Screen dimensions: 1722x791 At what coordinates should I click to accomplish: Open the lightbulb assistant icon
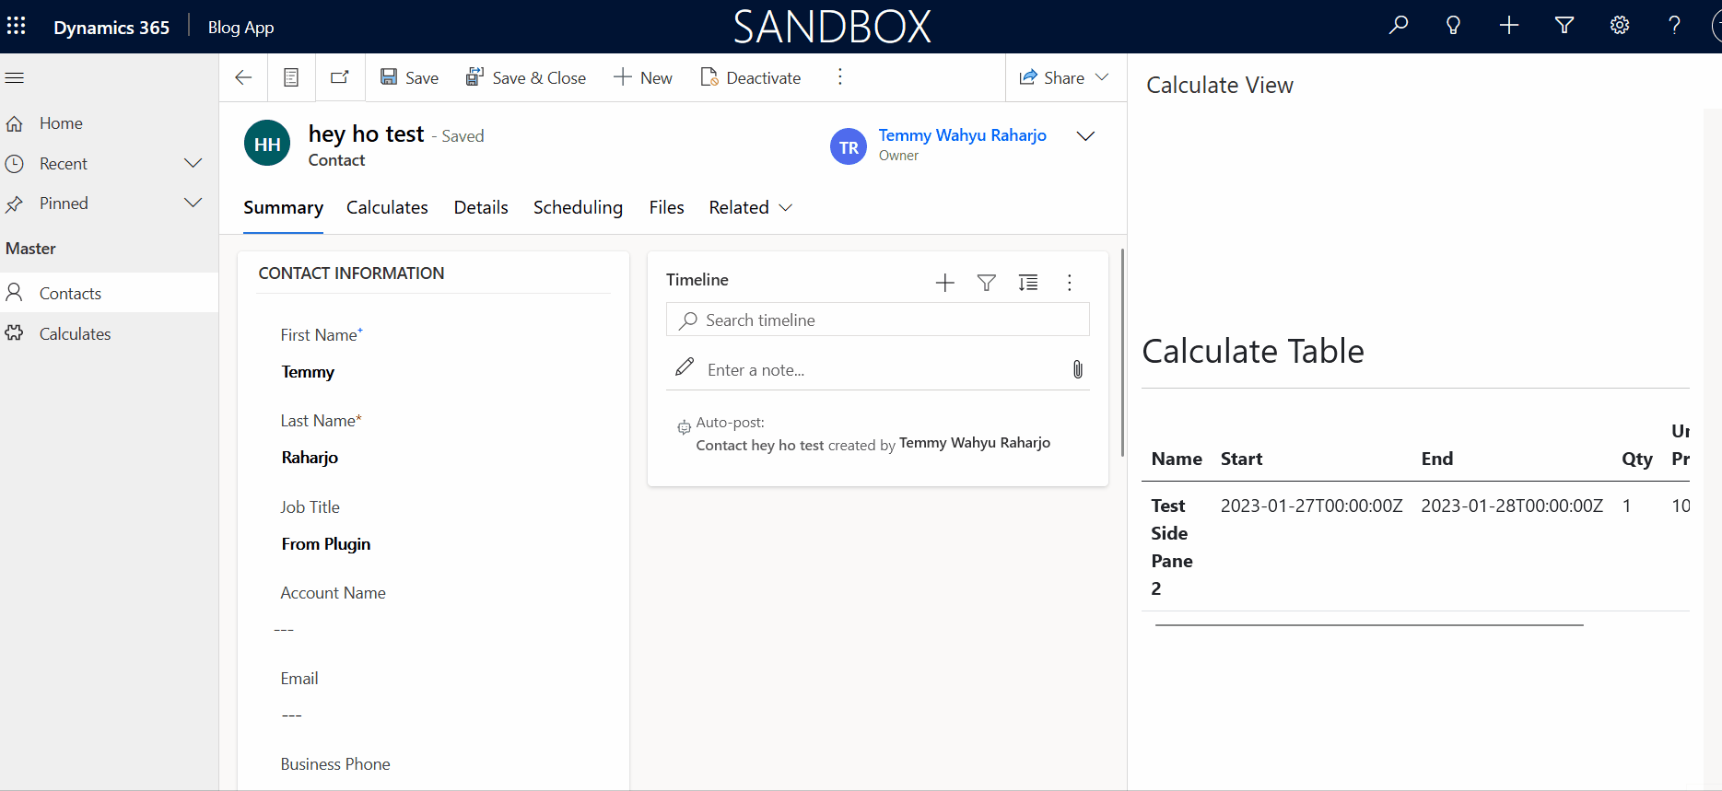[x=1454, y=26]
